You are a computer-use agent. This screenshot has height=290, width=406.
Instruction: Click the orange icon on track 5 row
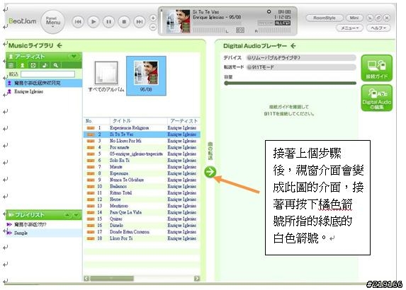(91, 154)
